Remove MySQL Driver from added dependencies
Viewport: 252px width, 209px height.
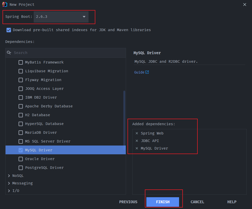click(137, 148)
